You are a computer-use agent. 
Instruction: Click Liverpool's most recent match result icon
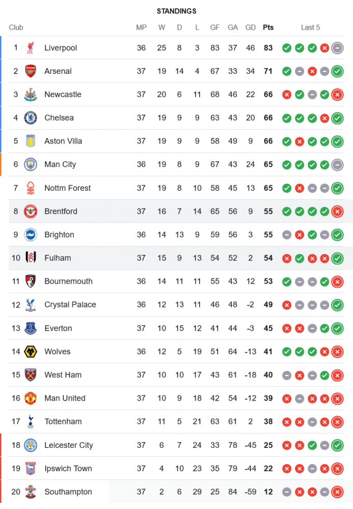(337, 48)
